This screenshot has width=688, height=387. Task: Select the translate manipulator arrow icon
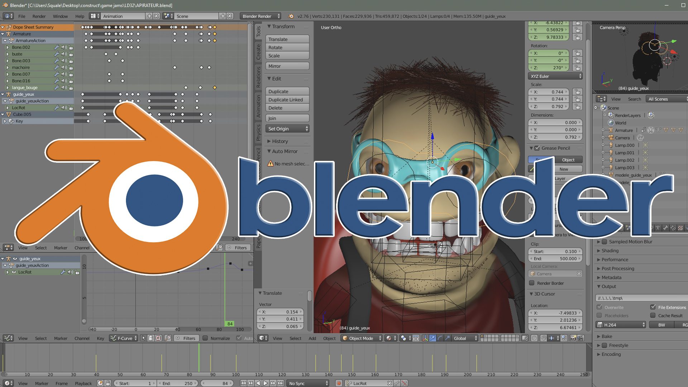pyautogui.click(x=433, y=338)
